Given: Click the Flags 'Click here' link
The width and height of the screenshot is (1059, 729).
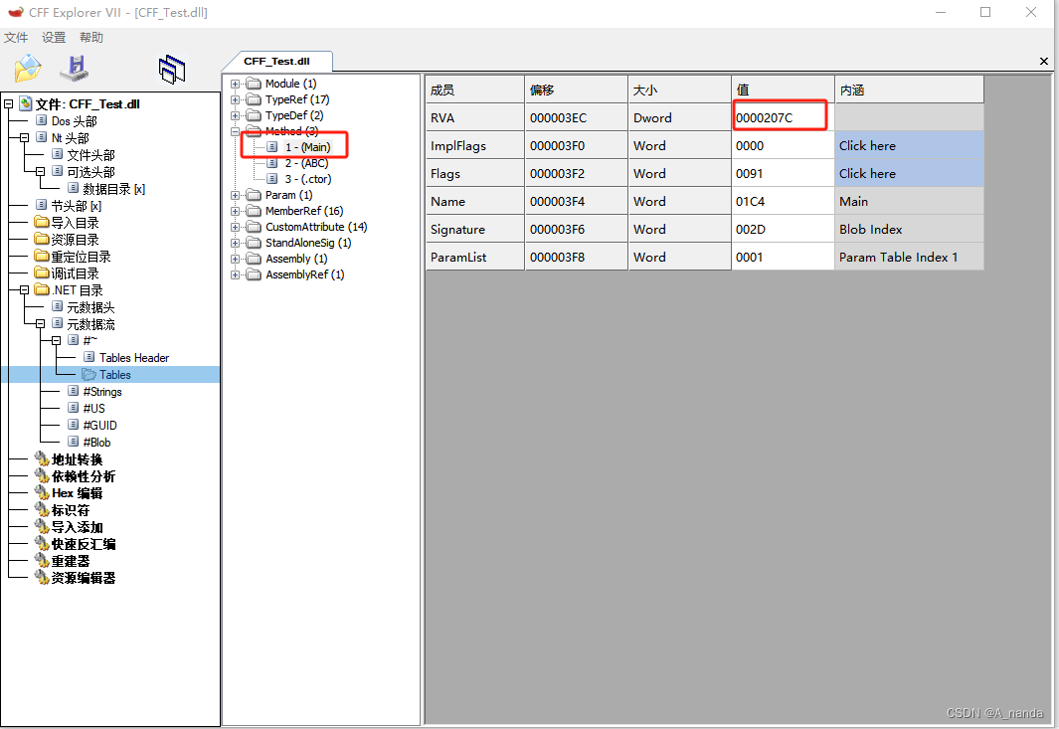Looking at the screenshot, I should coord(867,173).
